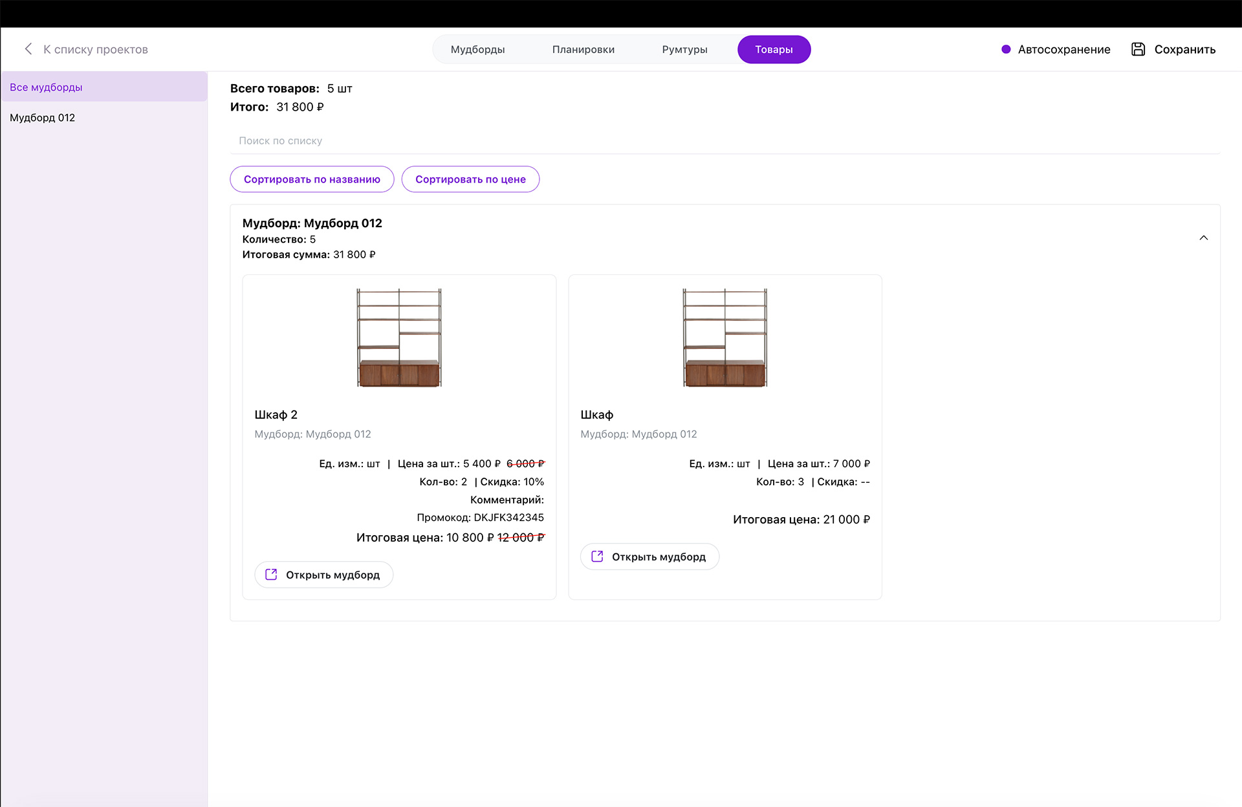
Task: Collapse the Мудборд 012 section chevron
Action: pyautogui.click(x=1203, y=238)
